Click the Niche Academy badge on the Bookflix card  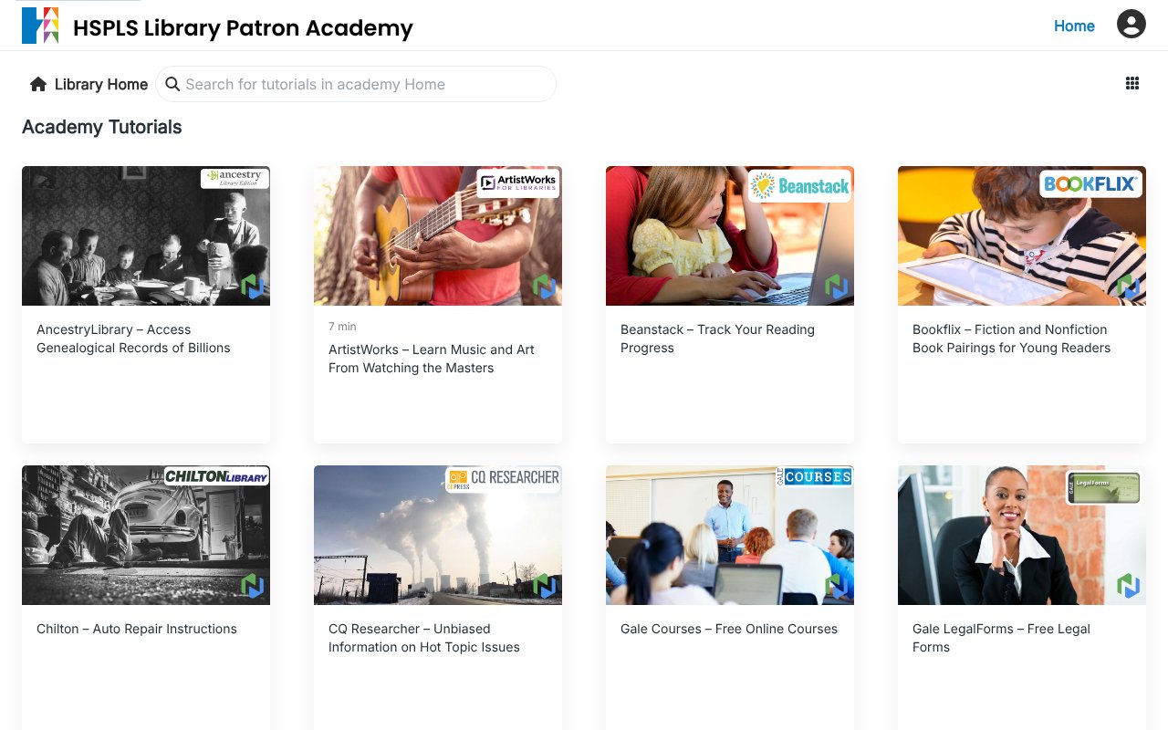pyautogui.click(x=1129, y=287)
